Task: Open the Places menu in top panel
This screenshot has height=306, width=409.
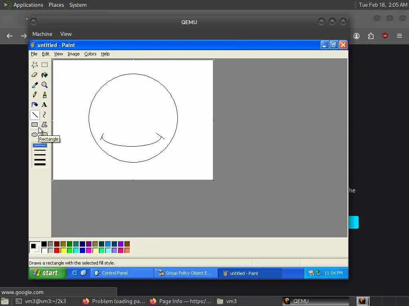Action: click(56, 5)
